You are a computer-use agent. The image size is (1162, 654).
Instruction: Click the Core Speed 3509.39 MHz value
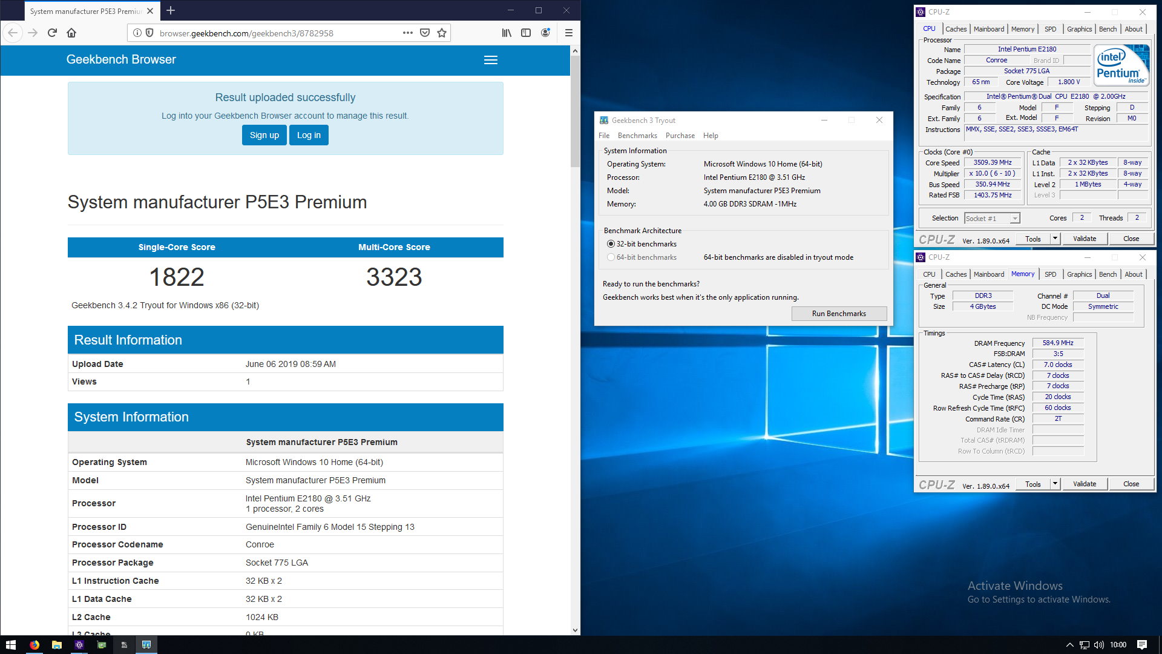993,163
